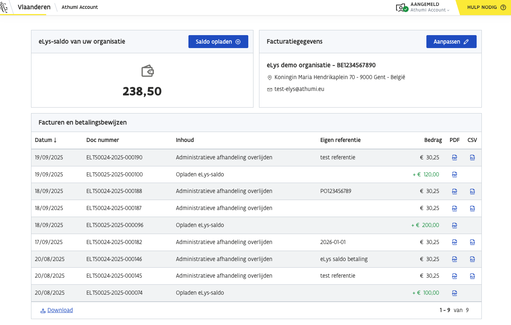Download XLS for invoice ELTS0024-2025-000190
The width and height of the screenshot is (511, 325).
click(472, 158)
